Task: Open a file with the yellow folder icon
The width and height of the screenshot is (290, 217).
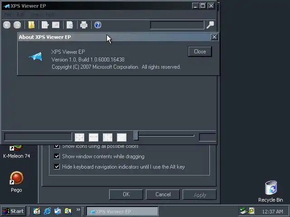Action: click(x=31, y=25)
